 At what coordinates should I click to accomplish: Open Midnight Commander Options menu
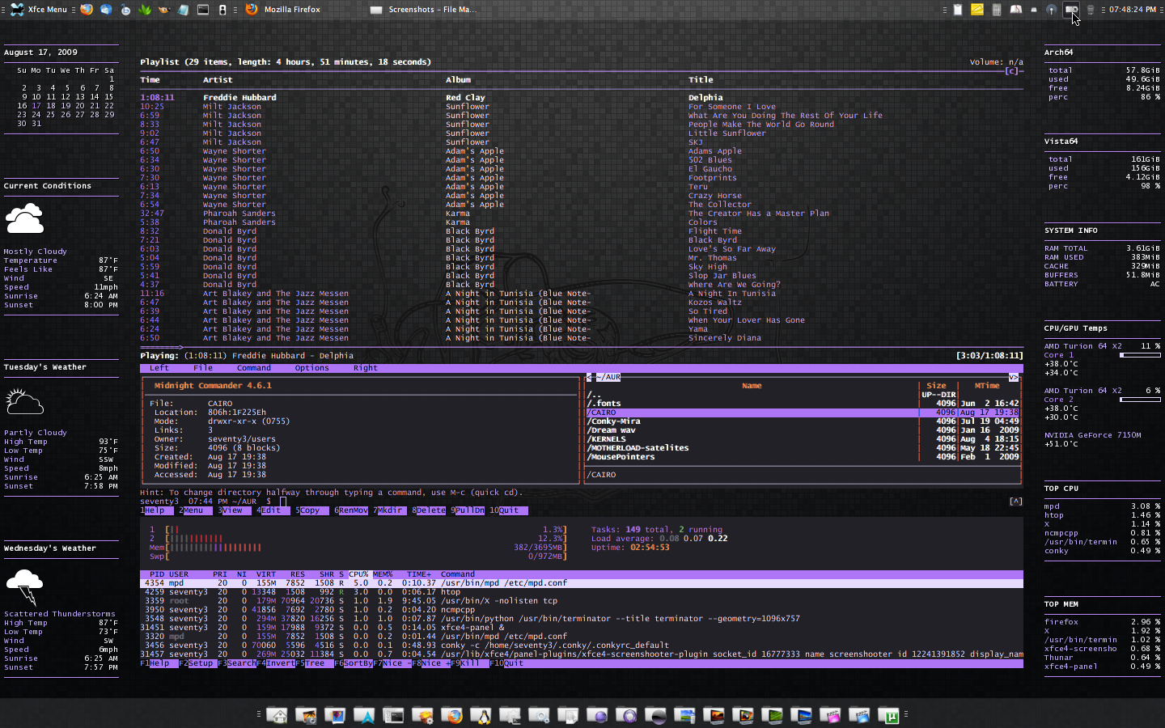coord(311,368)
